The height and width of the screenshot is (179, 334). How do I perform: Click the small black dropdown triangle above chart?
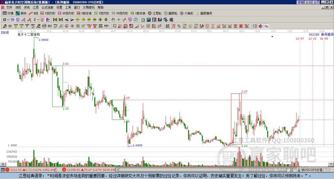[272, 37]
